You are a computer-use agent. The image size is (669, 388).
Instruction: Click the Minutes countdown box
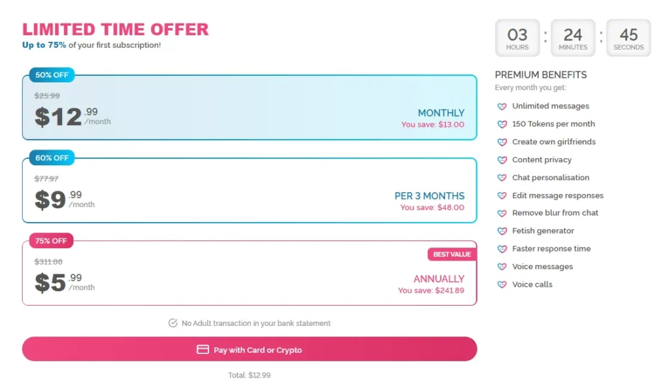573,38
